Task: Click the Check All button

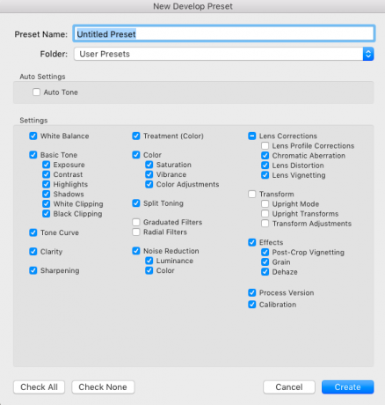Action: [39, 387]
